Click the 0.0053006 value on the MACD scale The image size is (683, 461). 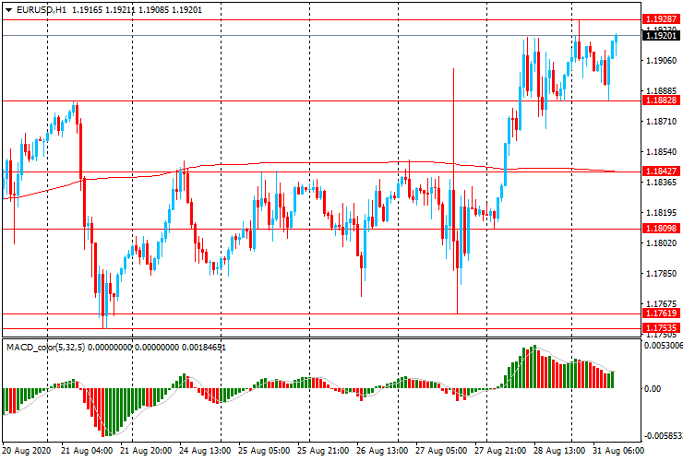pos(663,347)
